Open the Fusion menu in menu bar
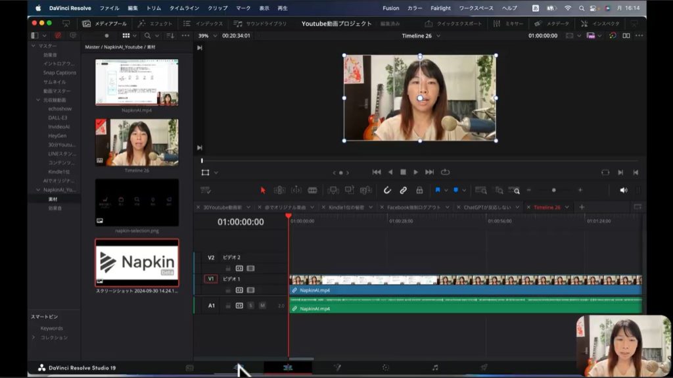Screen dimensions: 673x378 390,8
